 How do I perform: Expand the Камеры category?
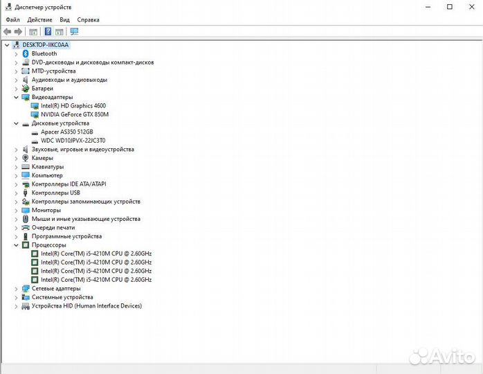(16, 158)
